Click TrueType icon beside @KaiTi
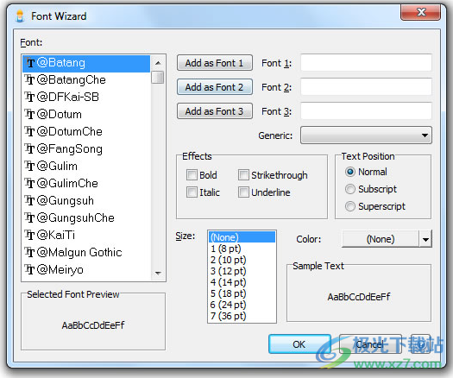The width and height of the screenshot is (453, 378). click(29, 235)
